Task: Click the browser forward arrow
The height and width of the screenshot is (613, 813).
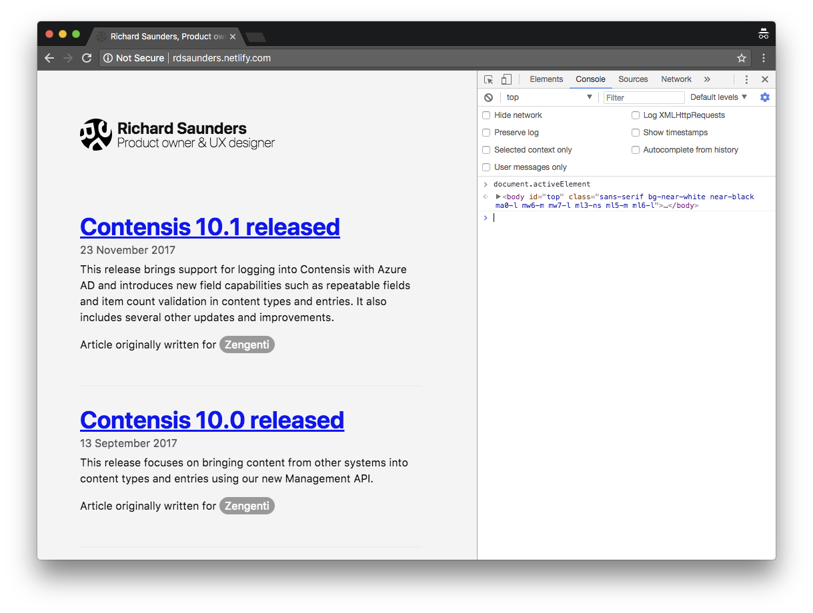Action: [67, 58]
